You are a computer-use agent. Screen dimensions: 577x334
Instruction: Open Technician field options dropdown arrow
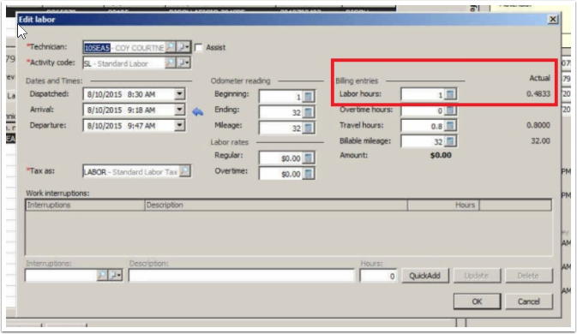pos(183,47)
